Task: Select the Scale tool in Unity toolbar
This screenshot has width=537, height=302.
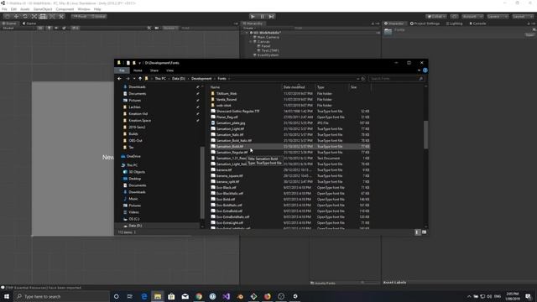Action: pyautogui.click(x=34, y=17)
